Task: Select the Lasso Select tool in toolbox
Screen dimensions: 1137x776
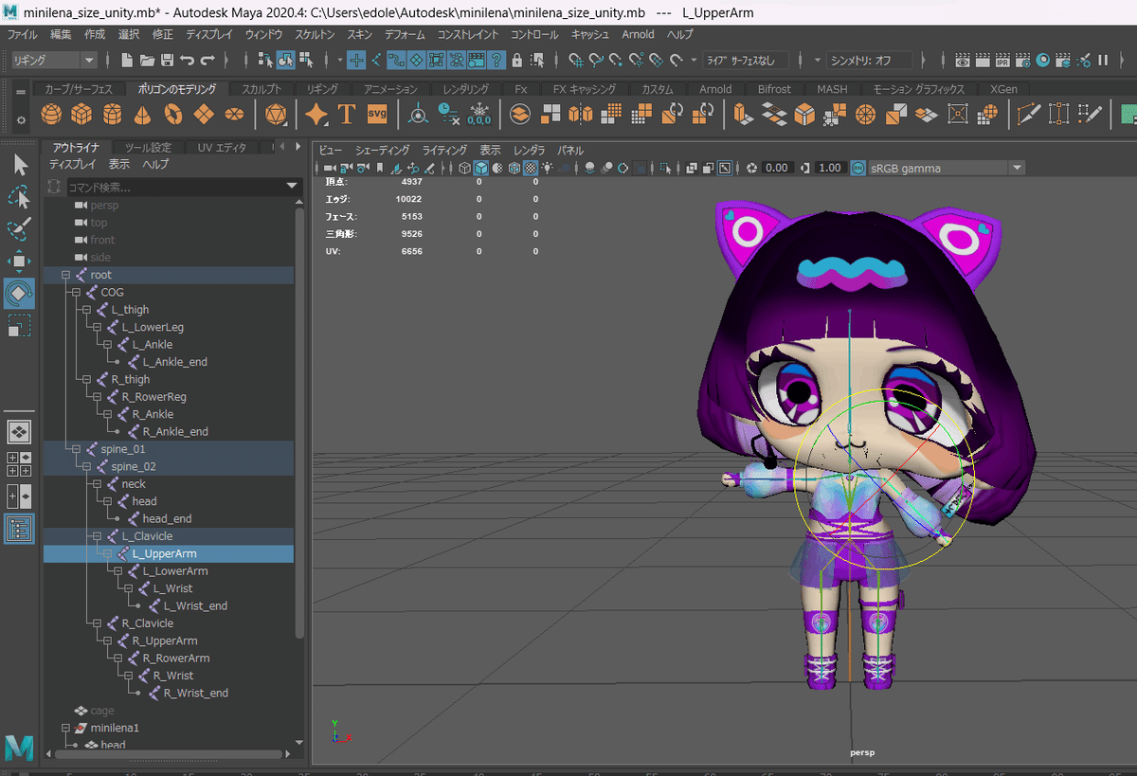Action: click(x=20, y=198)
